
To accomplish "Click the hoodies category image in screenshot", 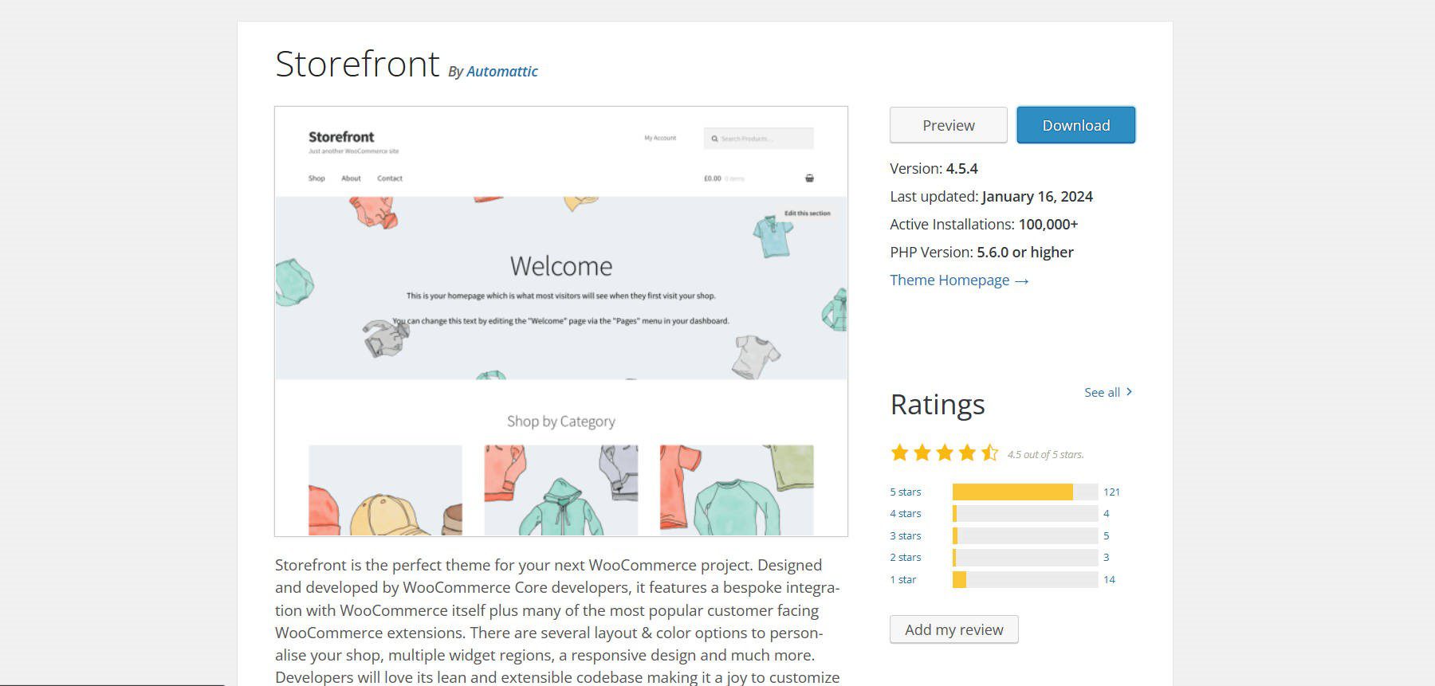I will pos(561,490).
